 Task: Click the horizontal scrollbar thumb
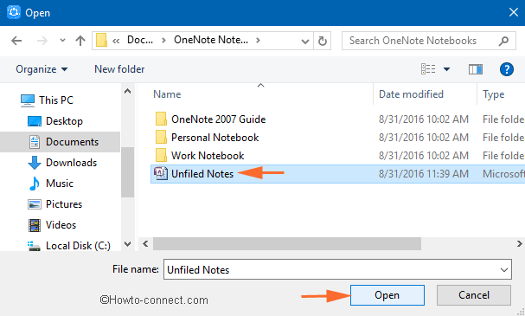pyautogui.click(x=287, y=243)
